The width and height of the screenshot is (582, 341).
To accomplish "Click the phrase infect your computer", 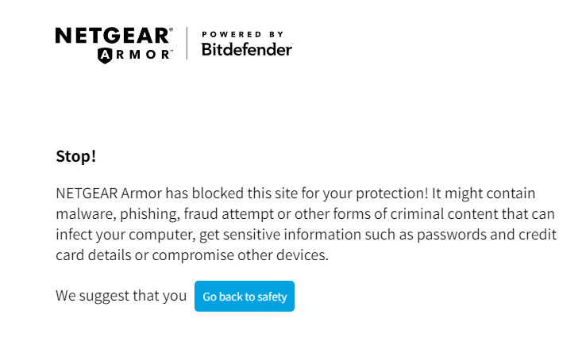I will [125, 236].
